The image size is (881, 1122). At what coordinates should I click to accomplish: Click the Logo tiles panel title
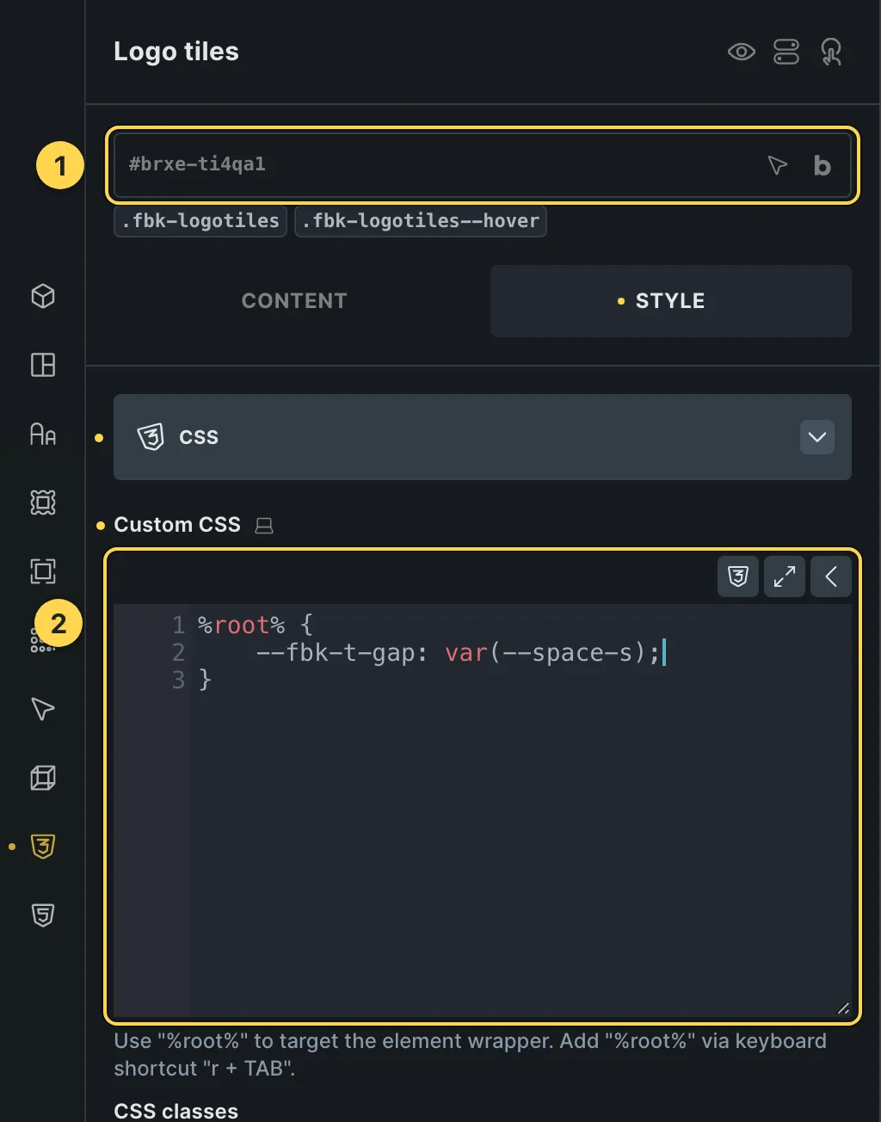176,52
